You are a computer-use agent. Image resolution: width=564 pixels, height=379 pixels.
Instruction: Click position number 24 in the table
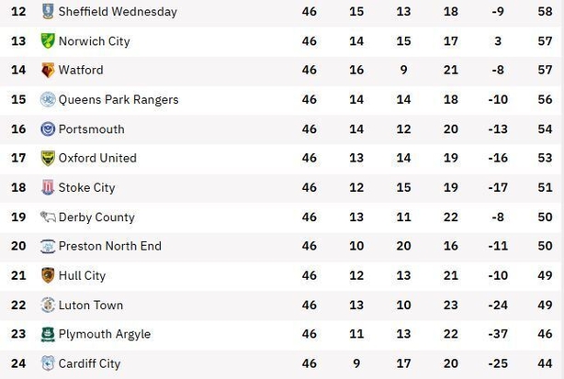coord(18,363)
